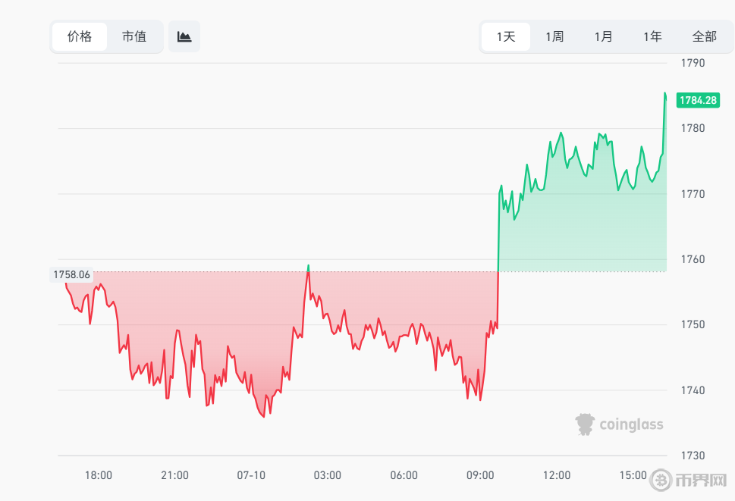Click the 币界网 coin logo icon
Screen dimensions: 735x501
tap(661, 480)
